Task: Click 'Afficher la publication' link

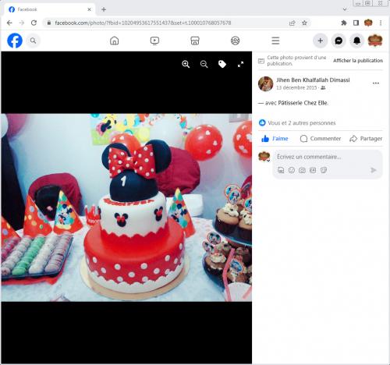Action: [x=358, y=61]
